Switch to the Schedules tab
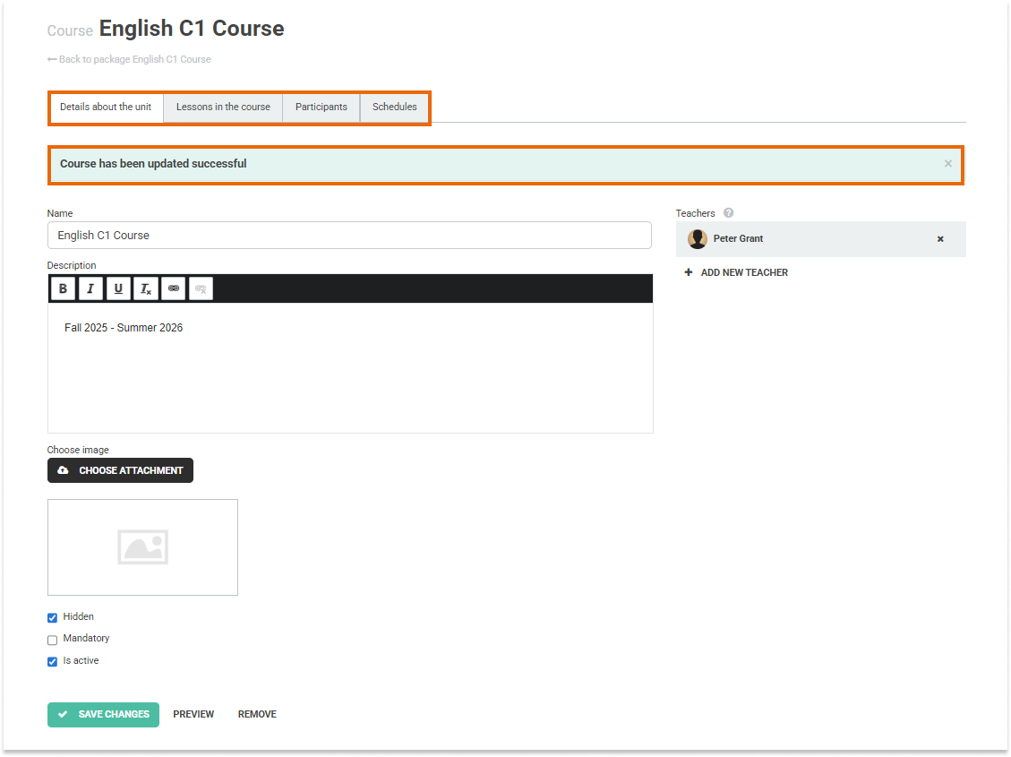This screenshot has height=757, width=1011. click(x=395, y=107)
